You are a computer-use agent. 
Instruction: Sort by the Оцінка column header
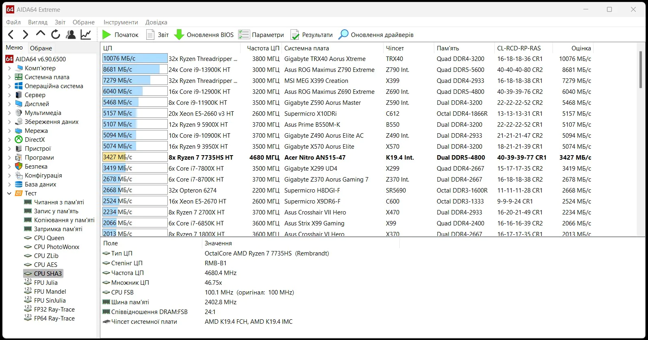tap(573, 48)
